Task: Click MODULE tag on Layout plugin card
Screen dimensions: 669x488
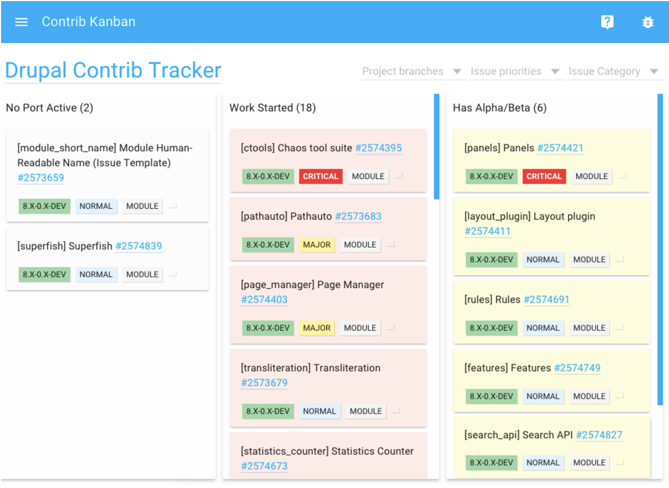Action: pyautogui.click(x=589, y=259)
